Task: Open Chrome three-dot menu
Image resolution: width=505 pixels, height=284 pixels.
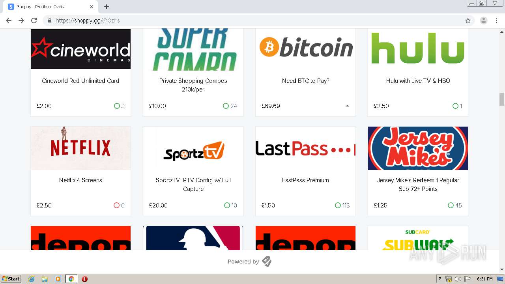Action: pyautogui.click(x=497, y=21)
